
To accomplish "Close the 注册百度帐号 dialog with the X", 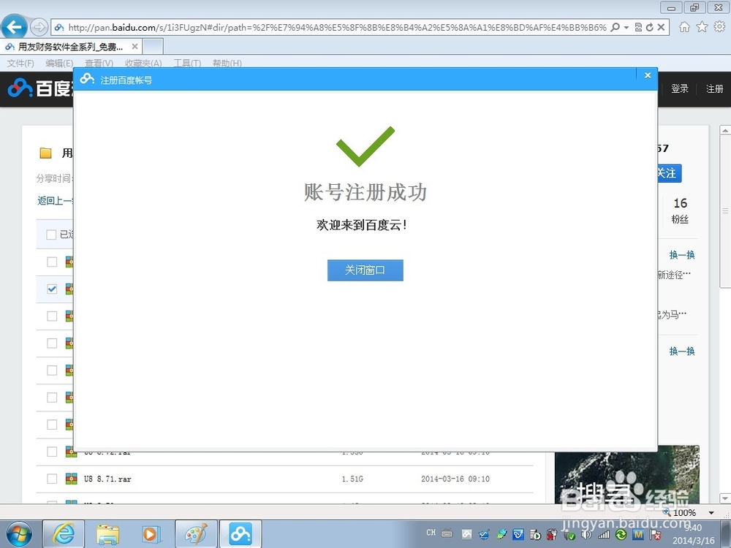I will pyautogui.click(x=647, y=75).
